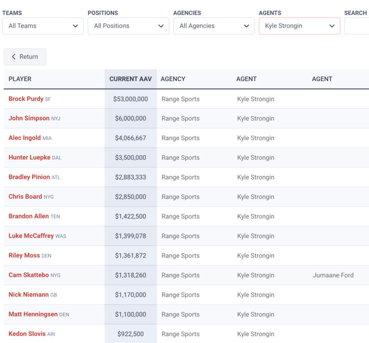
Task: Go to Luke McCaffrey's player page
Action: [x=31, y=236]
